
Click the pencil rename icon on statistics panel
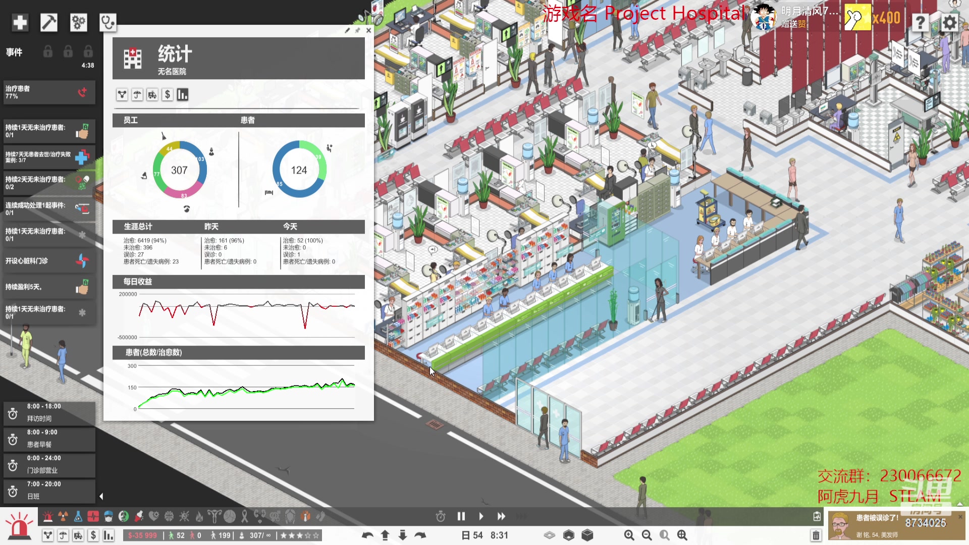click(x=347, y=30)
